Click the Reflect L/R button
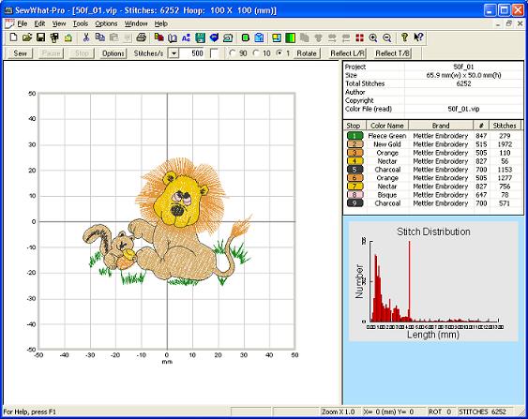The width and height of the screenshot is (528, 419). (347, 53)
